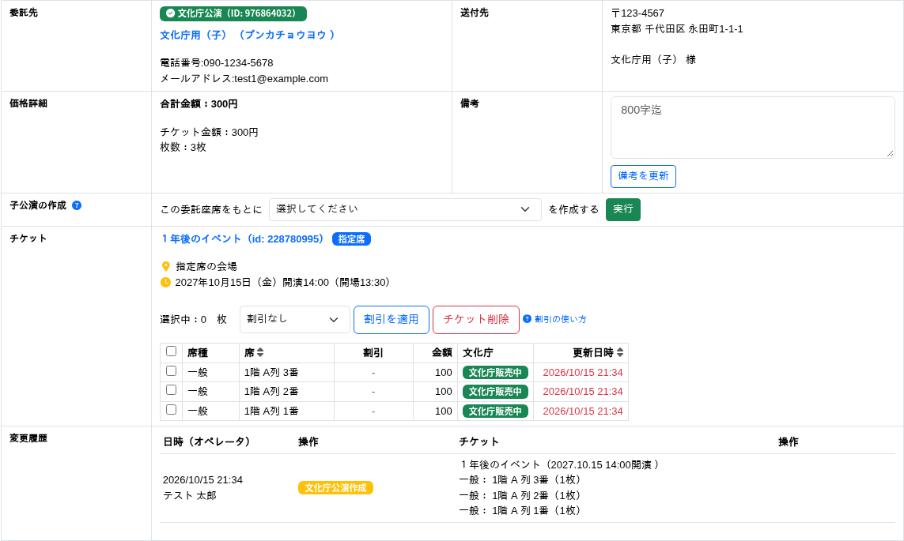This screenshot has height=541, width=904.
Task: Click the メールアドレス:test1@example.com text
Action: point(244,79)
